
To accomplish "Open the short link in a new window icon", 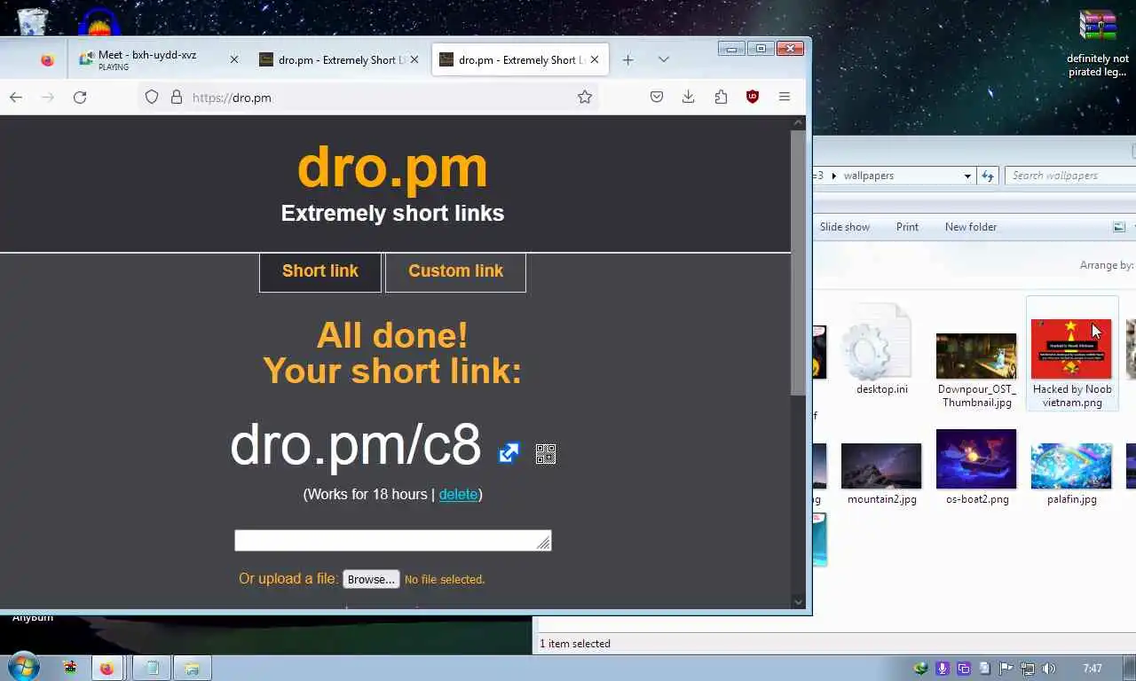I will click(509, 453).
